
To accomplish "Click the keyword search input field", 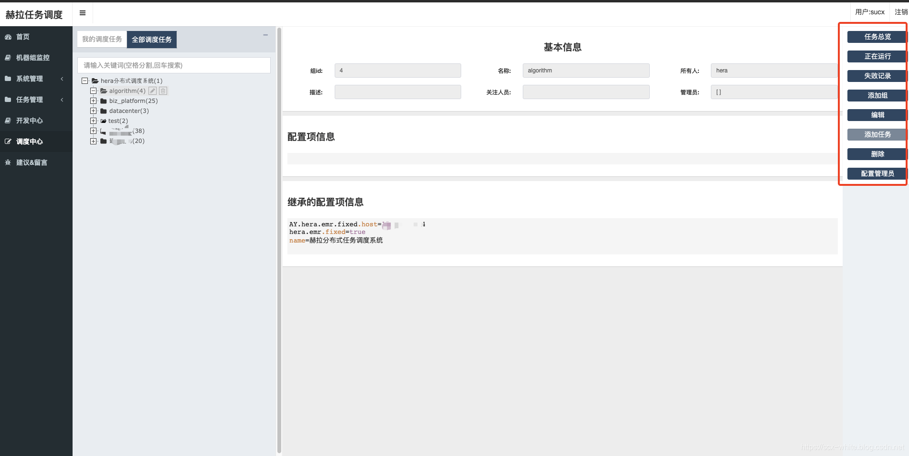I will (174, 65).
